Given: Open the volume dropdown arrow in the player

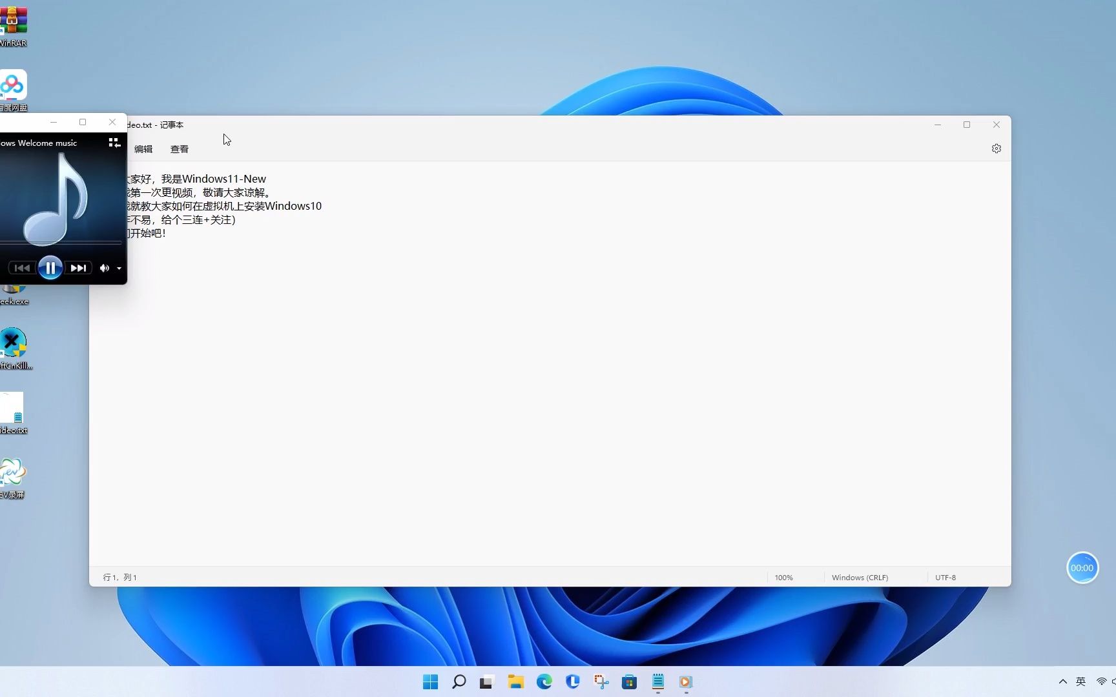Looking at the screenshot, I should [x=119, y=268].
